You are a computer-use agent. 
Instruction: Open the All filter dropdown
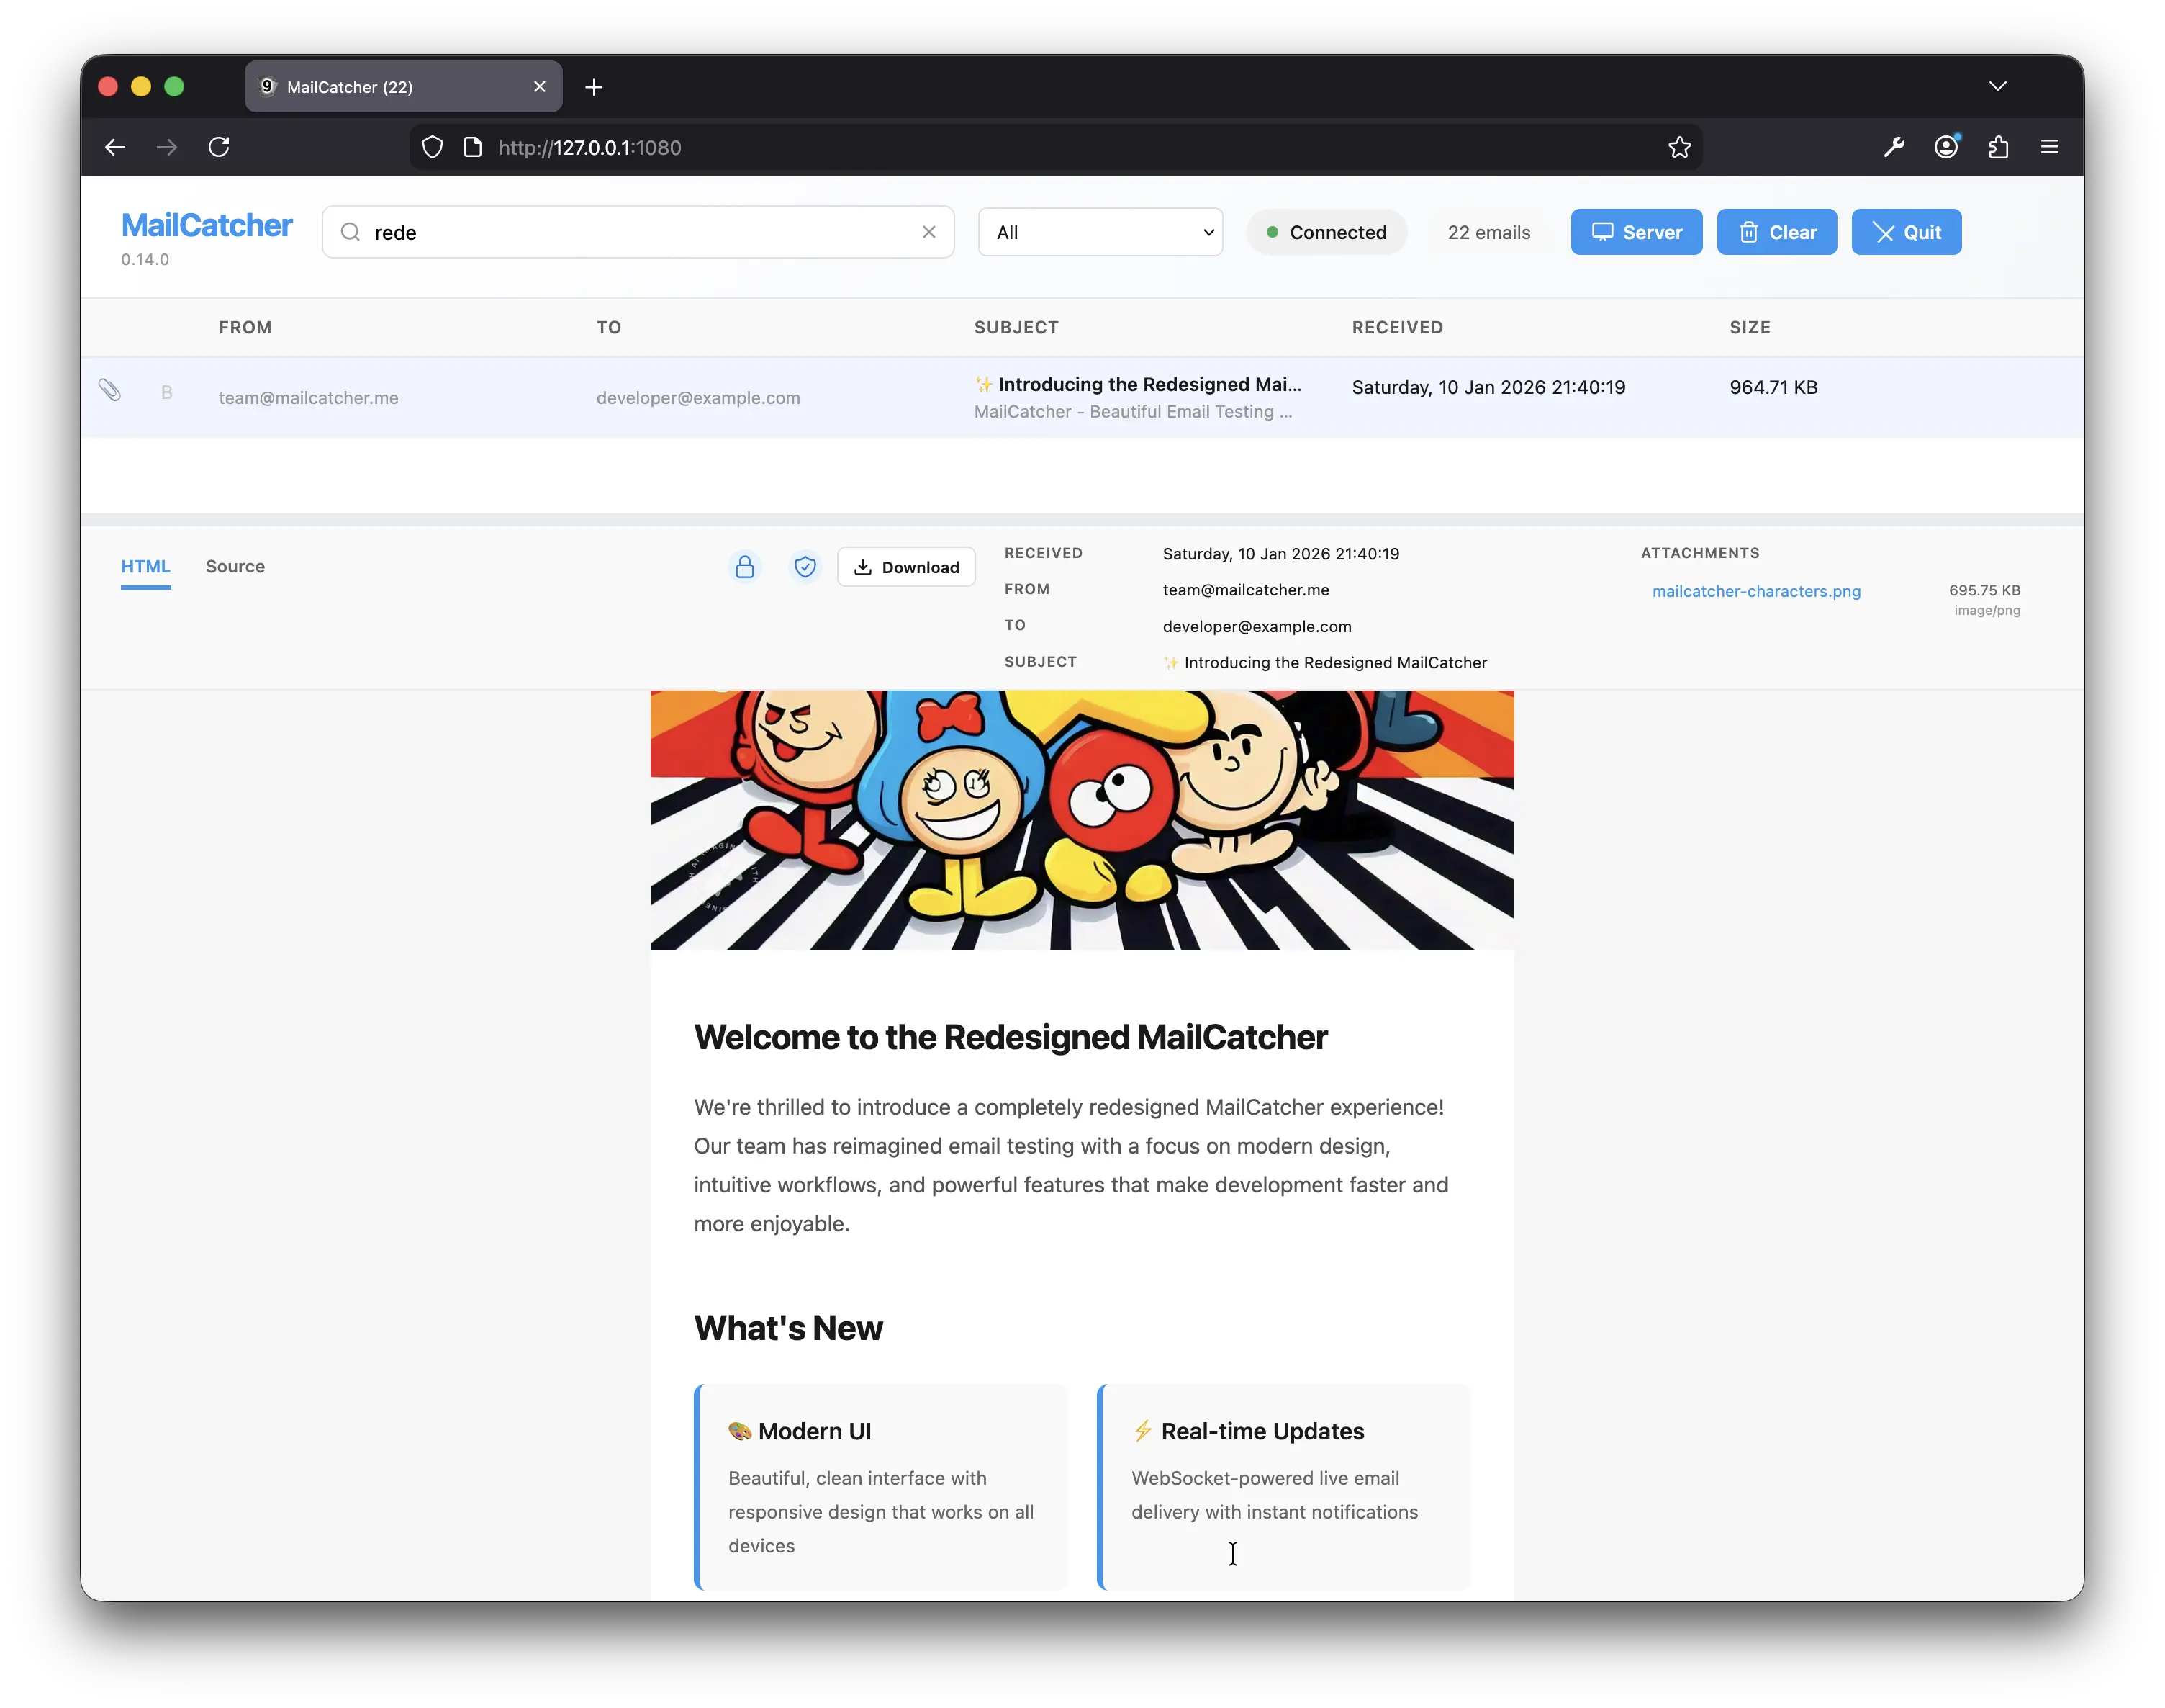1100,232
